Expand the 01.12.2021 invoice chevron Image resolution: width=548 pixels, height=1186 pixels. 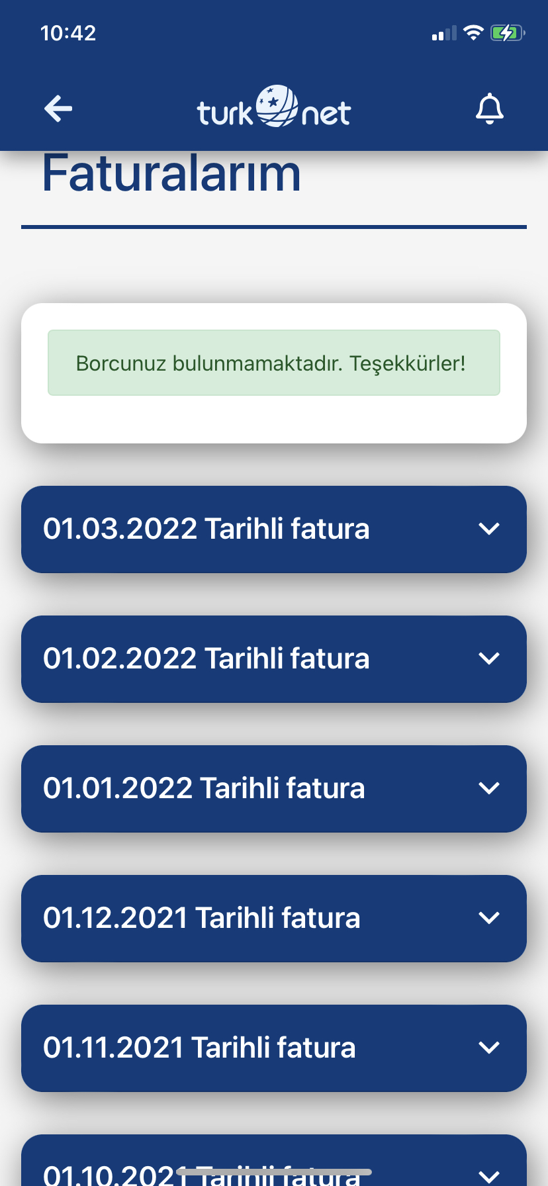click(x=489, y=918)
